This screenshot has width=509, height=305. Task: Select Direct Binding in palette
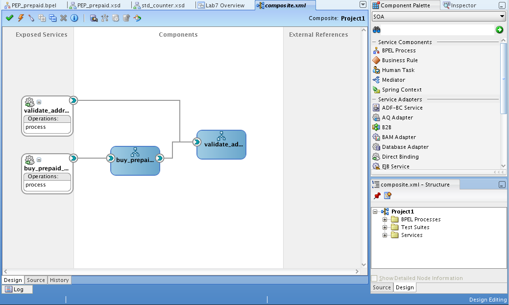[400, 156]
